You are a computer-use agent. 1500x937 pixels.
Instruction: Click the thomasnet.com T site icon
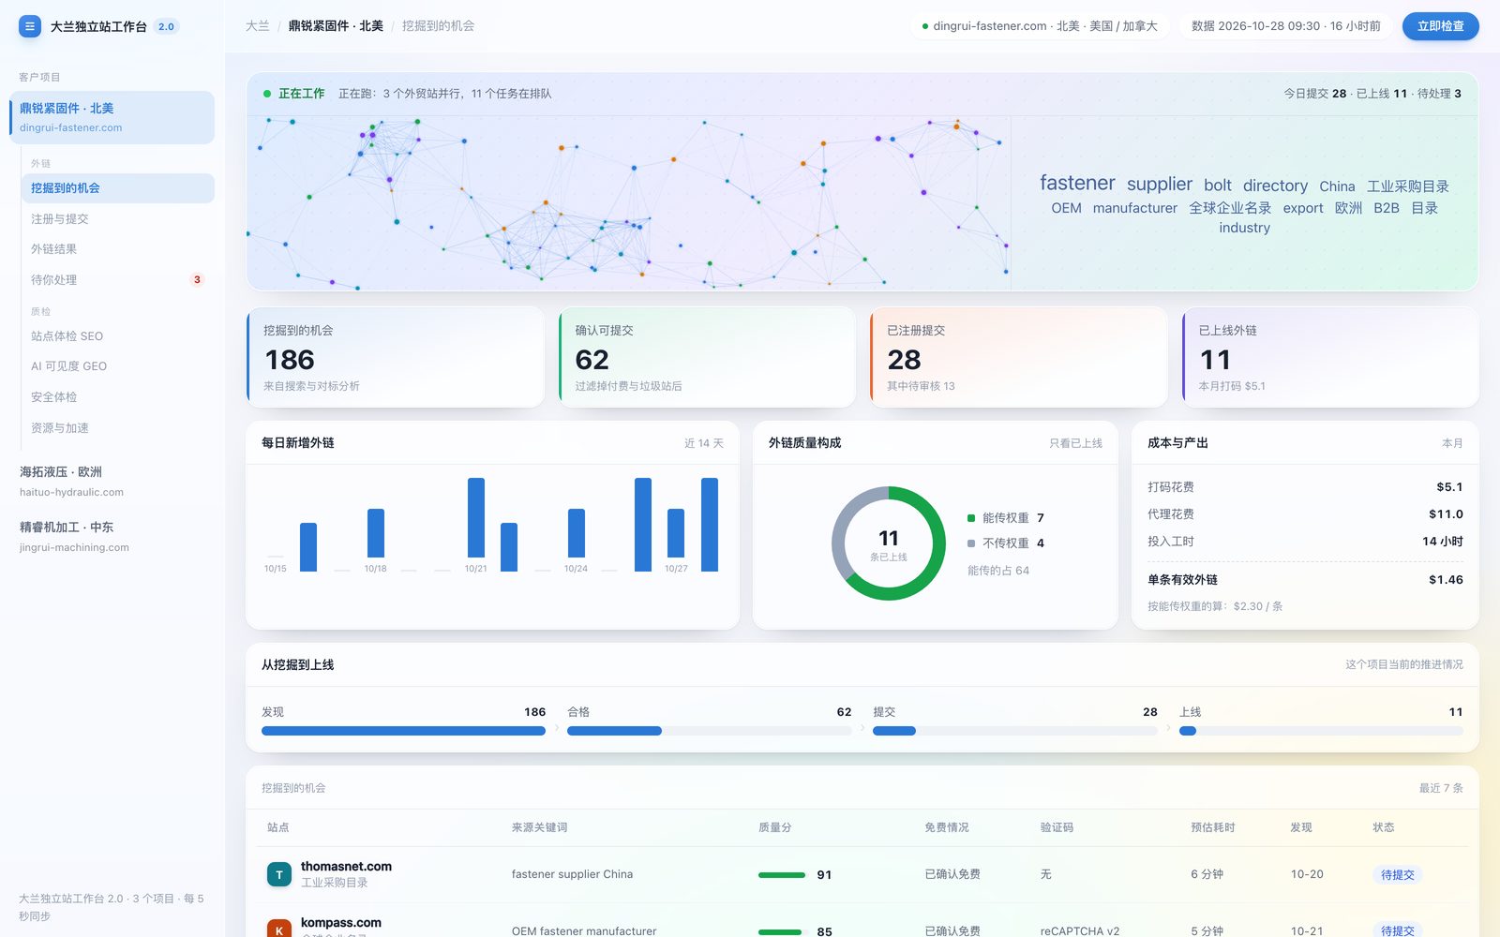pyautogui.click(x=279, y=874)
